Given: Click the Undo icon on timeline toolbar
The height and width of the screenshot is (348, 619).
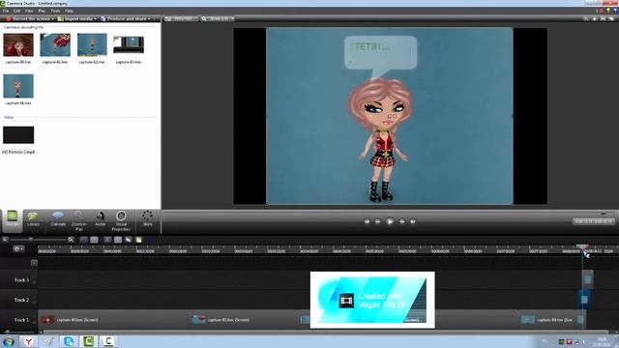Looking at the screenshot, I should 84,240.
